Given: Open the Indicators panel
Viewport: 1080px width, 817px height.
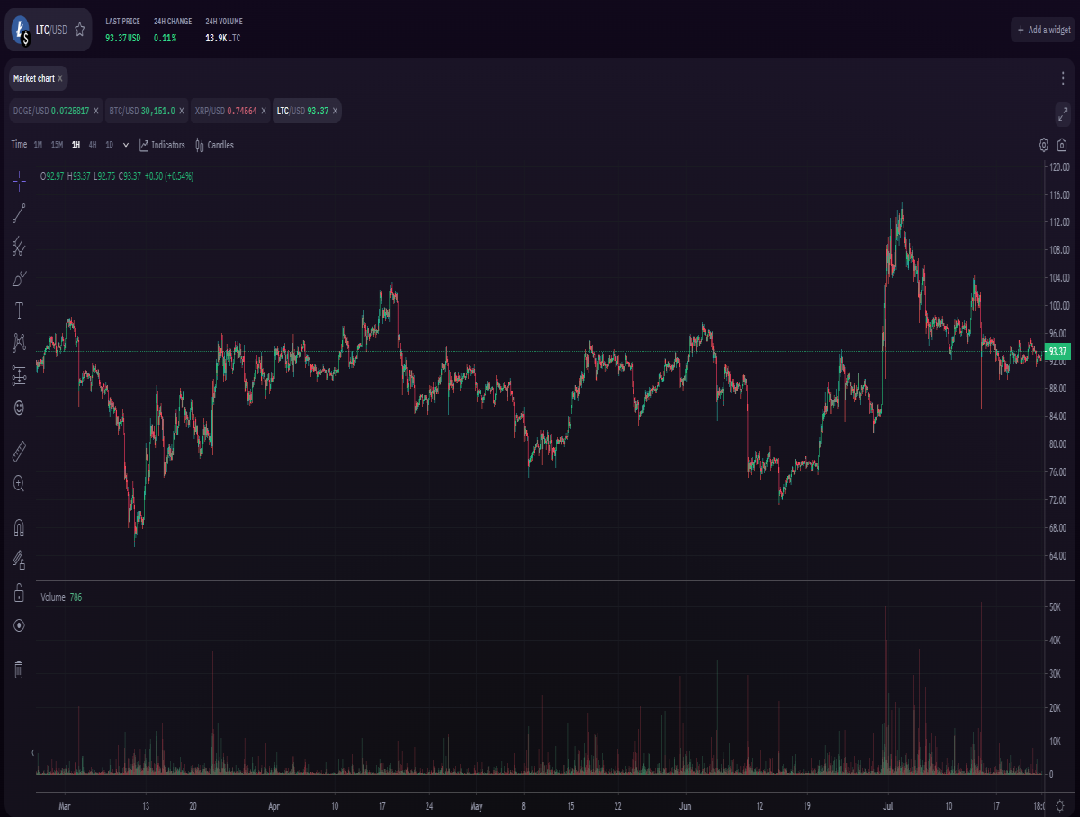Looking at the screenshot, I should point(162,145).
